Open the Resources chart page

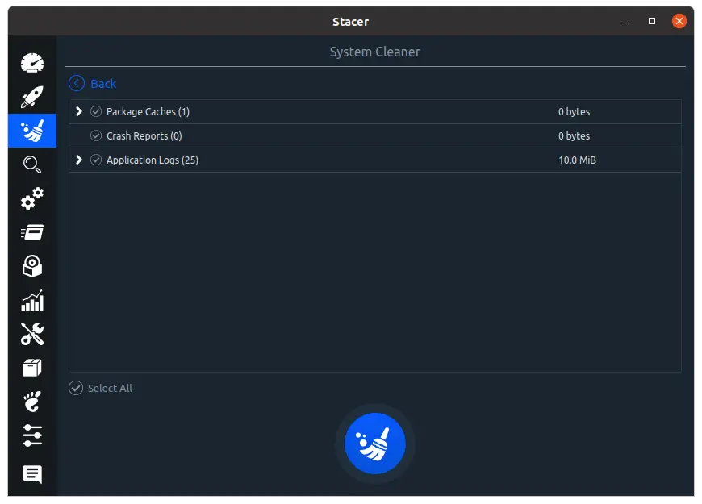click(32, 300)
